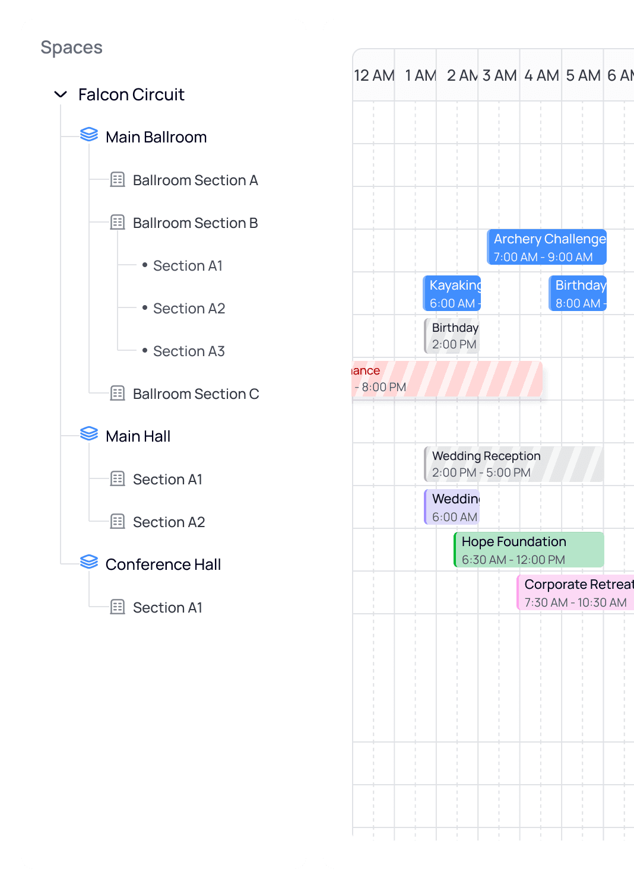Click the grid icon beside Ballroom Section A
This screenshot has height=888, width=634.
click(117, 180)
